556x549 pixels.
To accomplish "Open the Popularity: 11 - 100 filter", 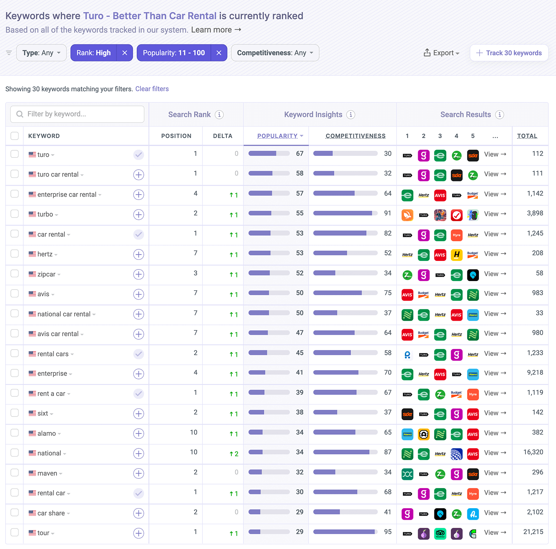I will click(x=174, y=53).
